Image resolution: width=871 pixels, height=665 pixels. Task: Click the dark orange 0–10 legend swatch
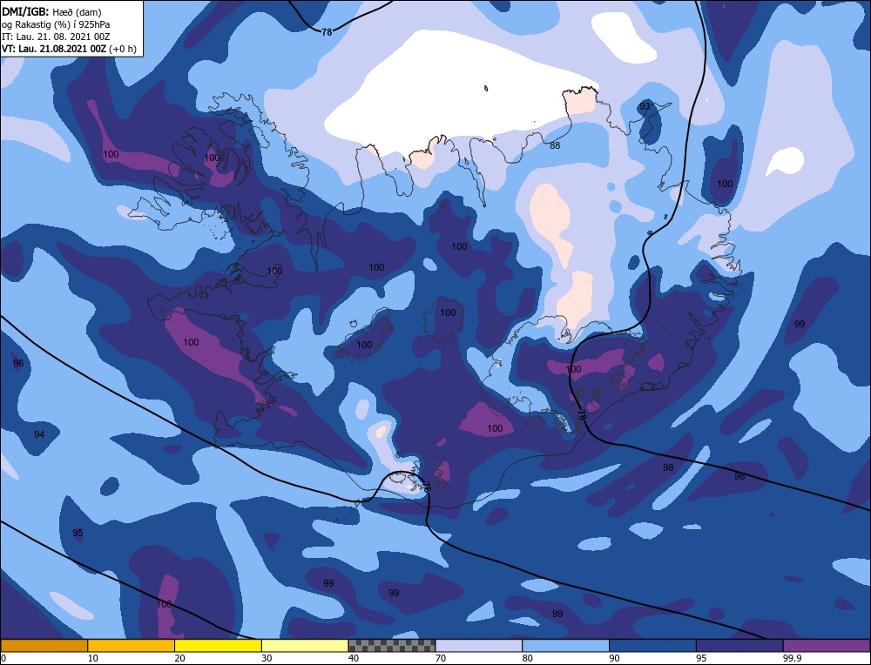(x=44, y=646)
